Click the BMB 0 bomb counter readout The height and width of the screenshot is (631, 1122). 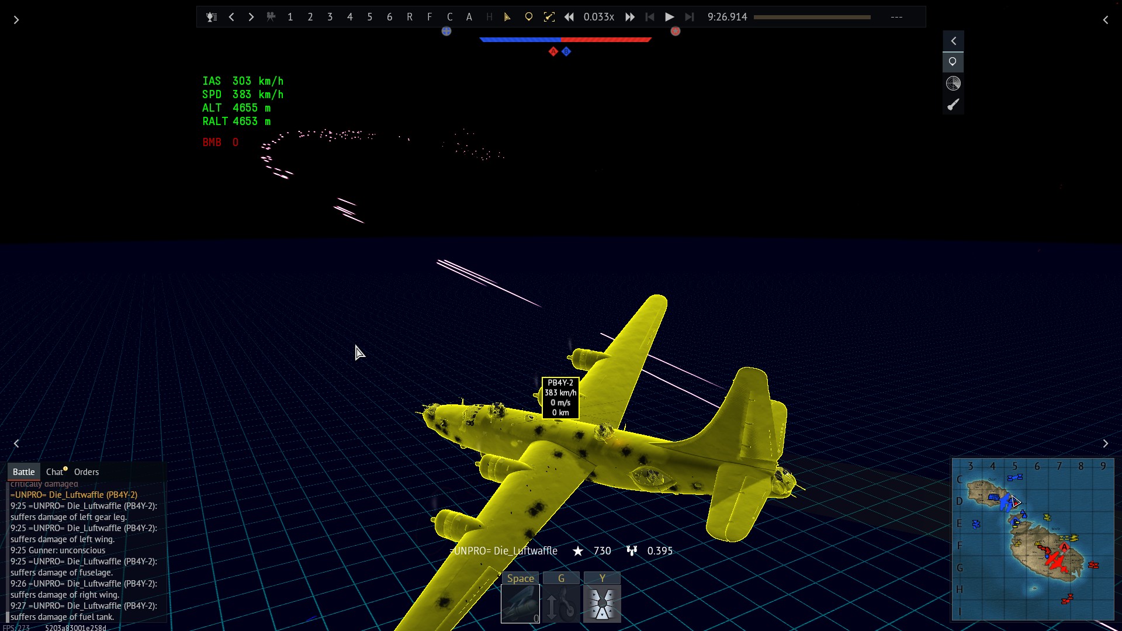(220, 142)
